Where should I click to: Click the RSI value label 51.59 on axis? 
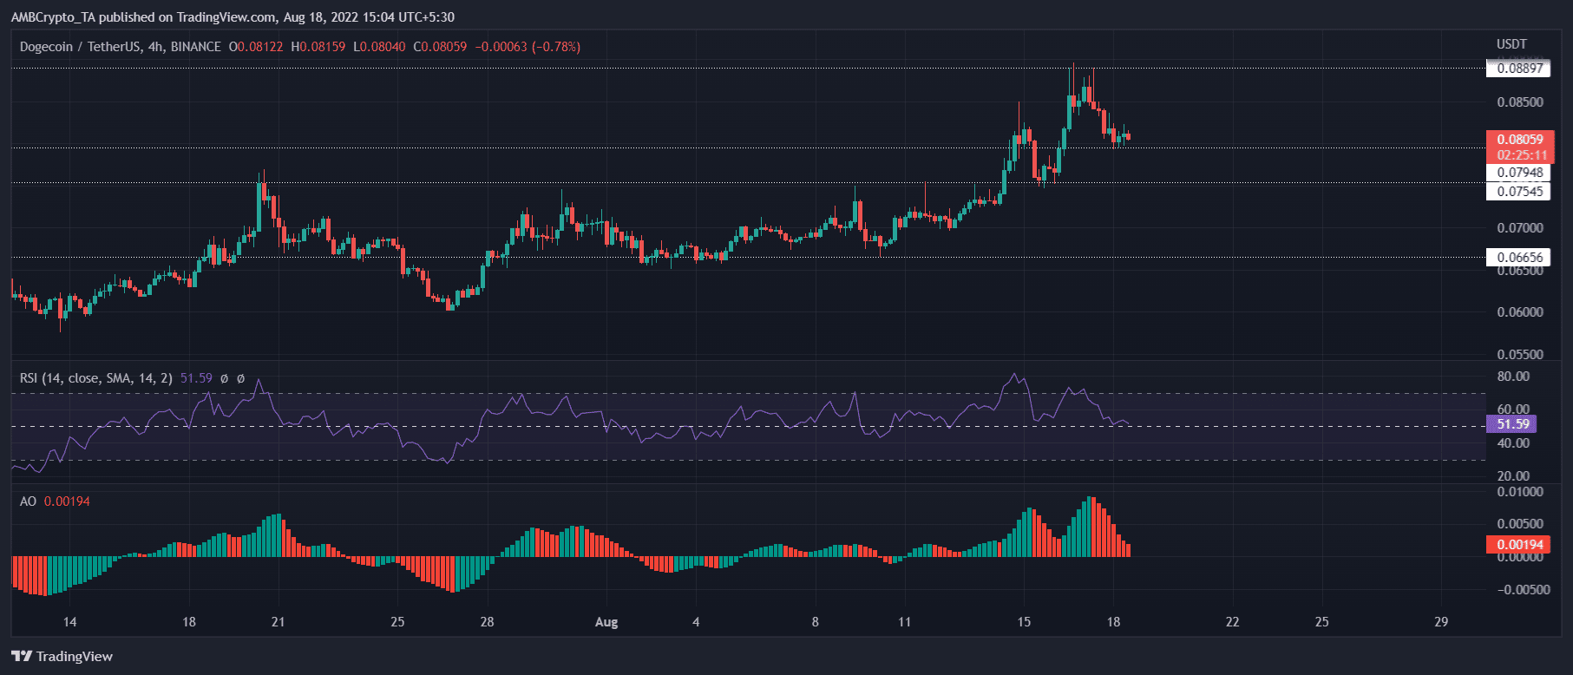pyautogui.click(x=1511, y=424)
